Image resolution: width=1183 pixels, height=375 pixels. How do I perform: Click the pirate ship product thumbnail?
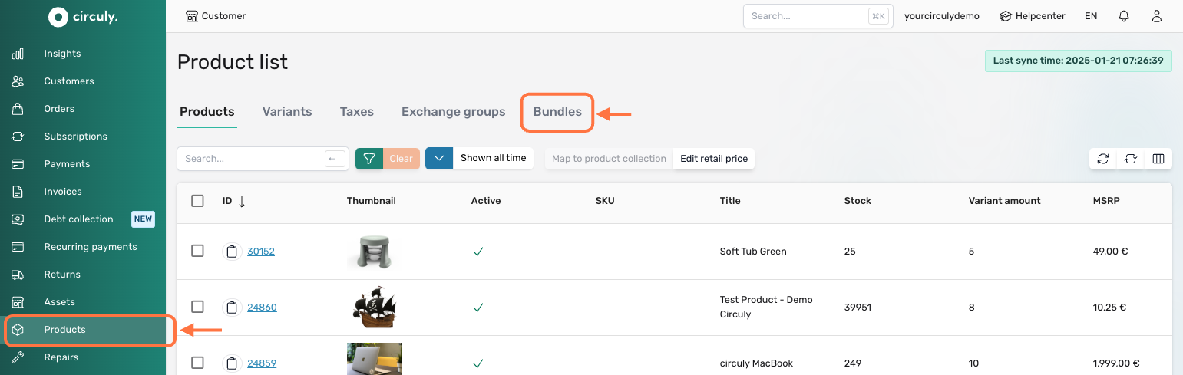374,308
